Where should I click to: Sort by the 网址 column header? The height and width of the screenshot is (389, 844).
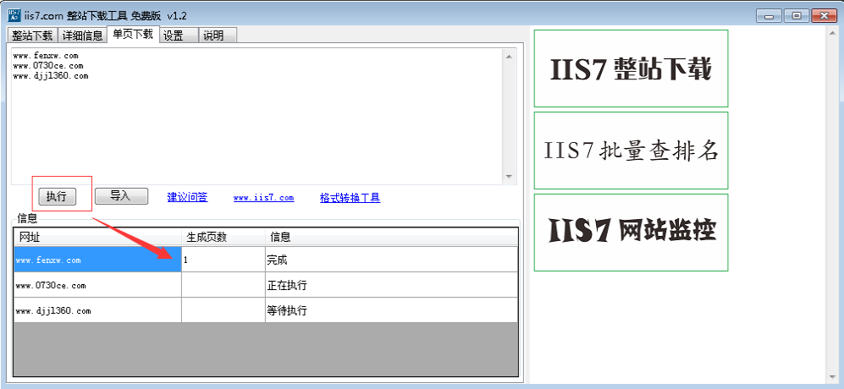98,238
